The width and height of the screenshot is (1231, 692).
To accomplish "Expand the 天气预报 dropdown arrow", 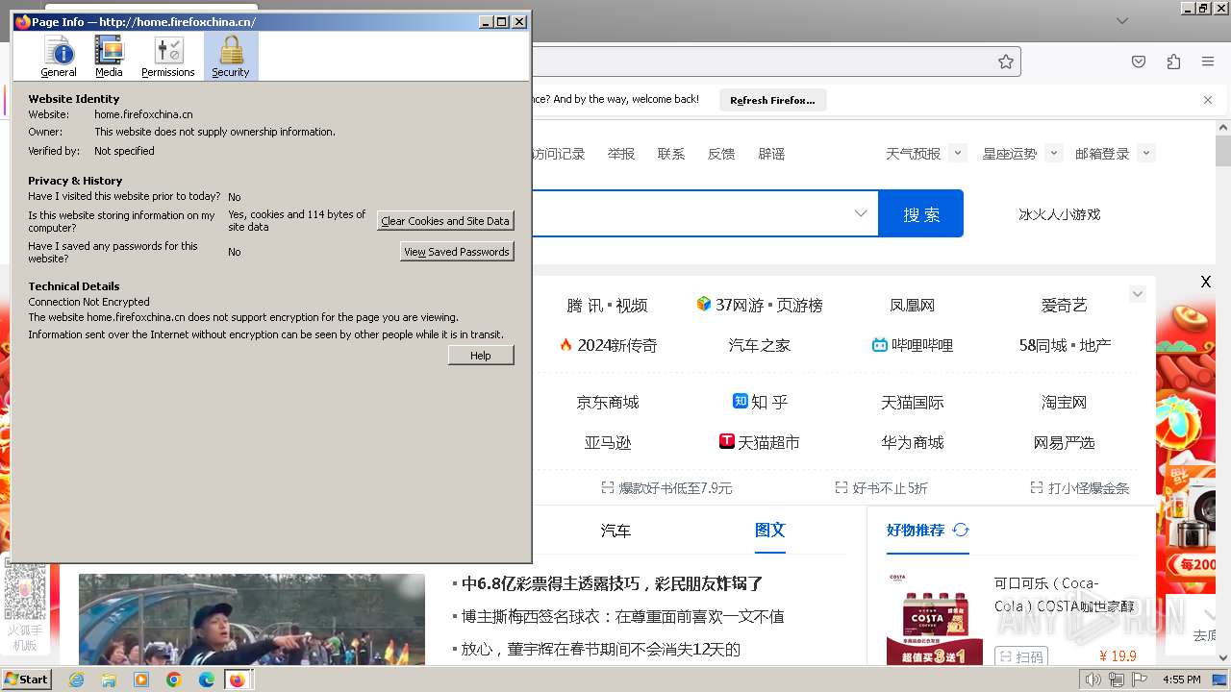I will click(x=957, y=153).
